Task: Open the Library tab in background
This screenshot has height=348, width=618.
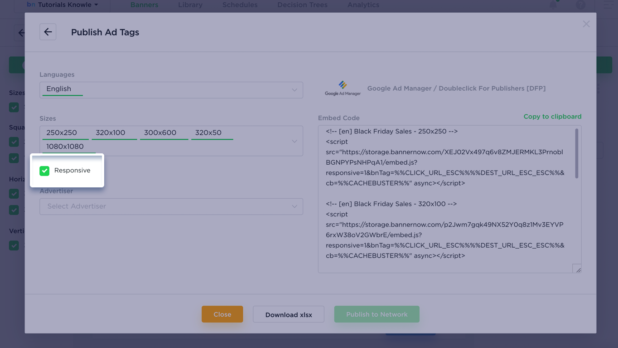Action: tap(190, 5)
